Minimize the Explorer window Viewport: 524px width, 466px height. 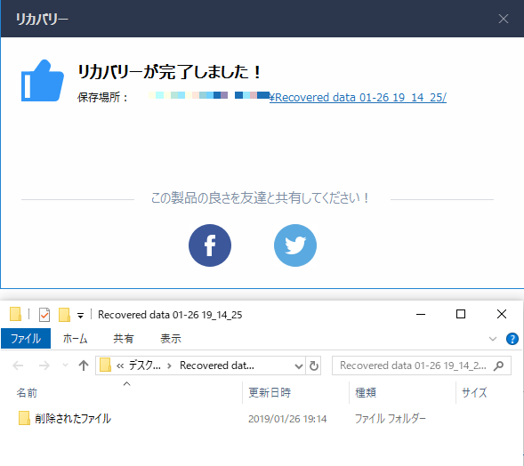tap(421, 314)
